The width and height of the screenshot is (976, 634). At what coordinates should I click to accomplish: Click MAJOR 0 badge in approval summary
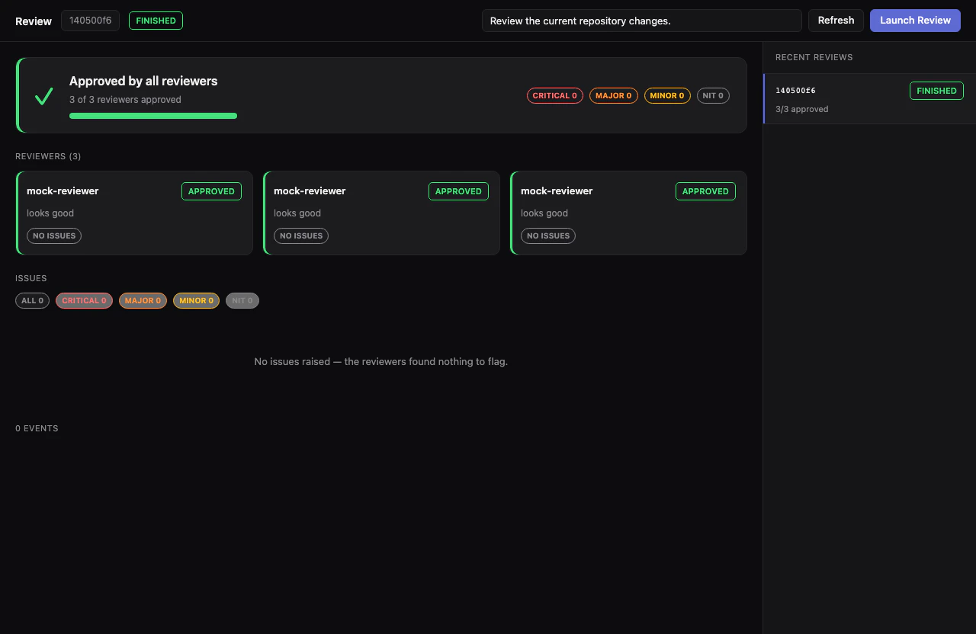(x=613, y=95)
